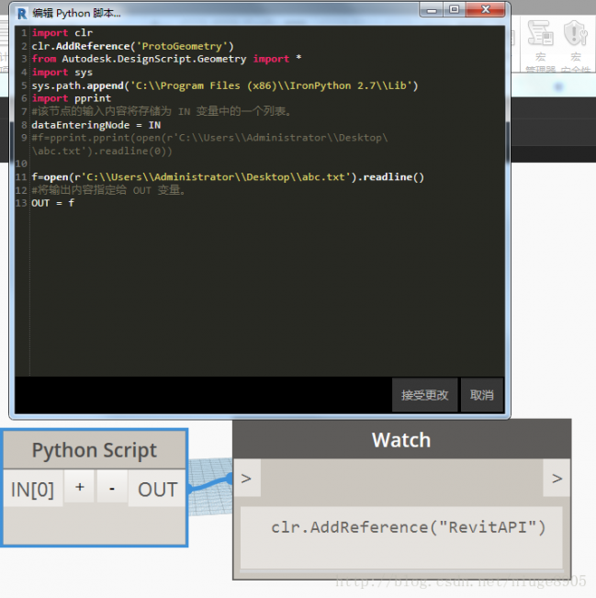This screenshot has height=598, width=596.
Task: Select the Watch node title bar
Action: 400,440
